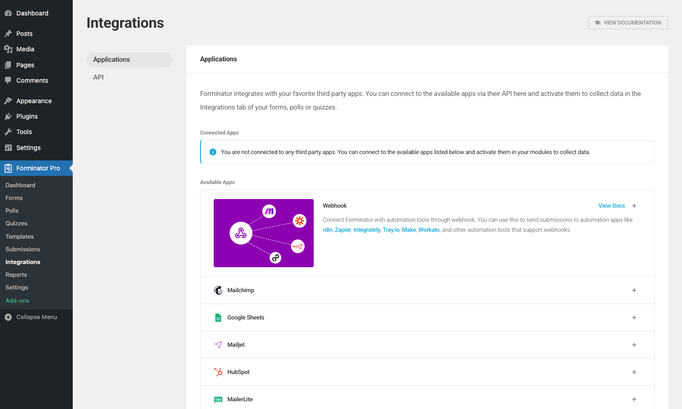The height and width of the screenshot is (409, 682).
Task: Expand the Mailjet integration row
Action: [634, 345]
